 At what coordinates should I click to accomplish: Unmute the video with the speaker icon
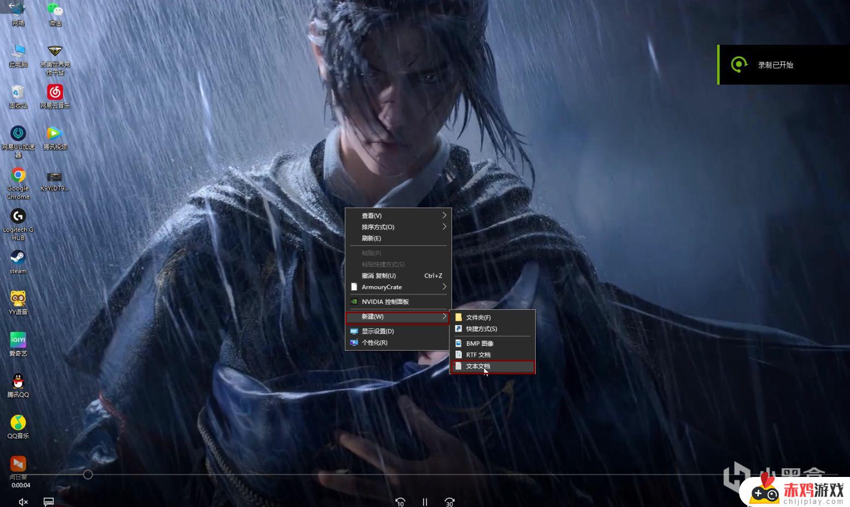pyautogui.click(x=24, y=502)
